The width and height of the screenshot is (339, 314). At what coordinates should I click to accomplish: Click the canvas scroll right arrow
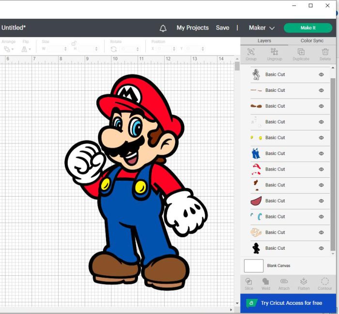231,310
